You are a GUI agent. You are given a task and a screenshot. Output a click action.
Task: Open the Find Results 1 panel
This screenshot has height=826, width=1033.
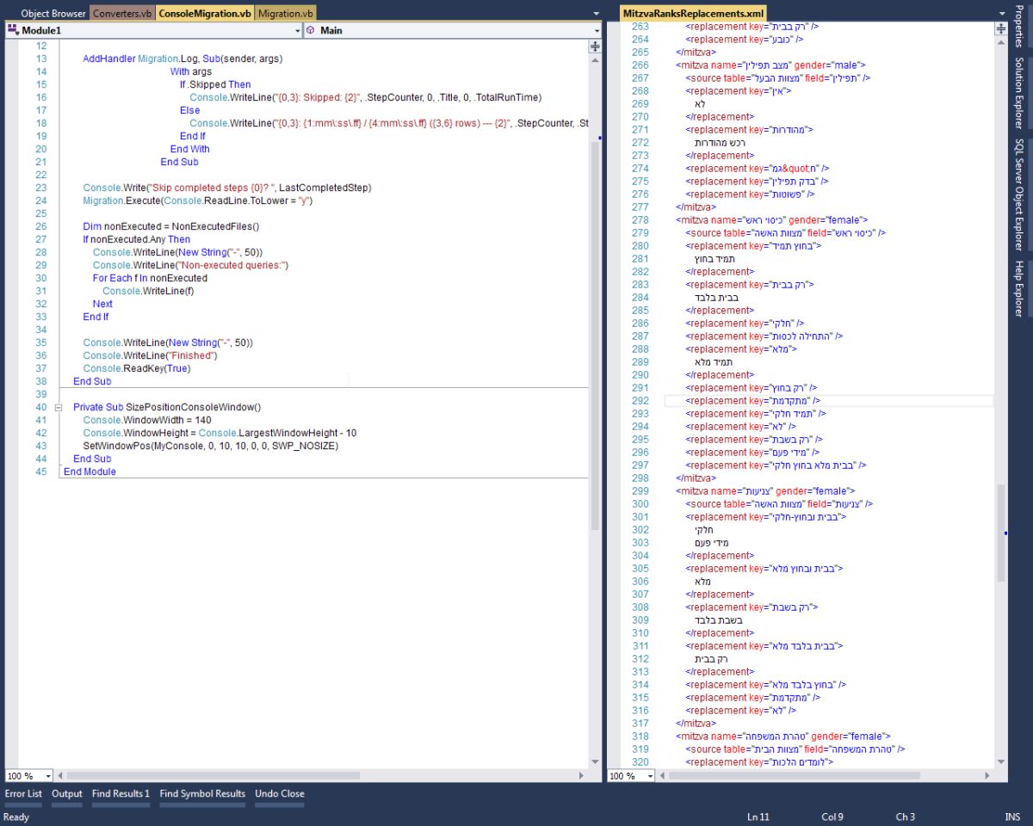pyautogui.click(x=121, y=793)
